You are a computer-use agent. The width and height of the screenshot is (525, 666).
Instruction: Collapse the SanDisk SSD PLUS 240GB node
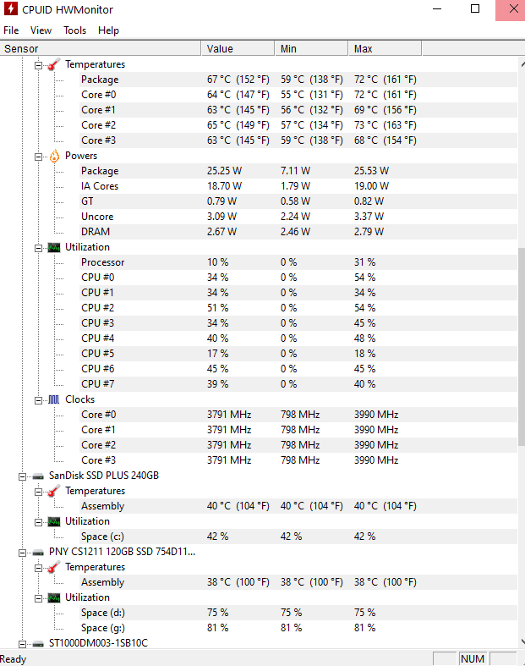pos(23,476)
